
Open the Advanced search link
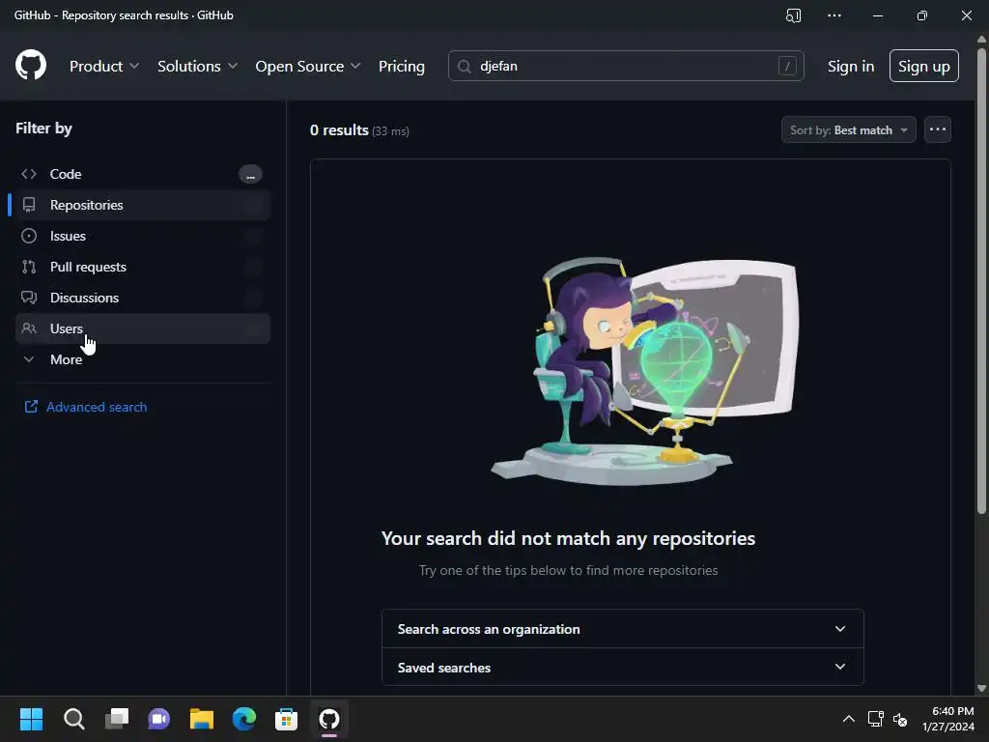(97, 407)
